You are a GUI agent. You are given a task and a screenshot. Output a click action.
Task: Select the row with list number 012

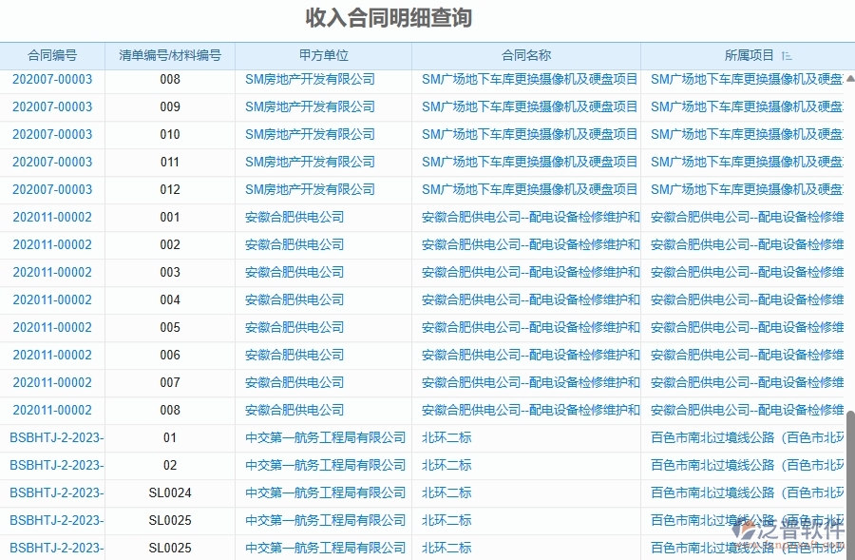pos(168,189)
